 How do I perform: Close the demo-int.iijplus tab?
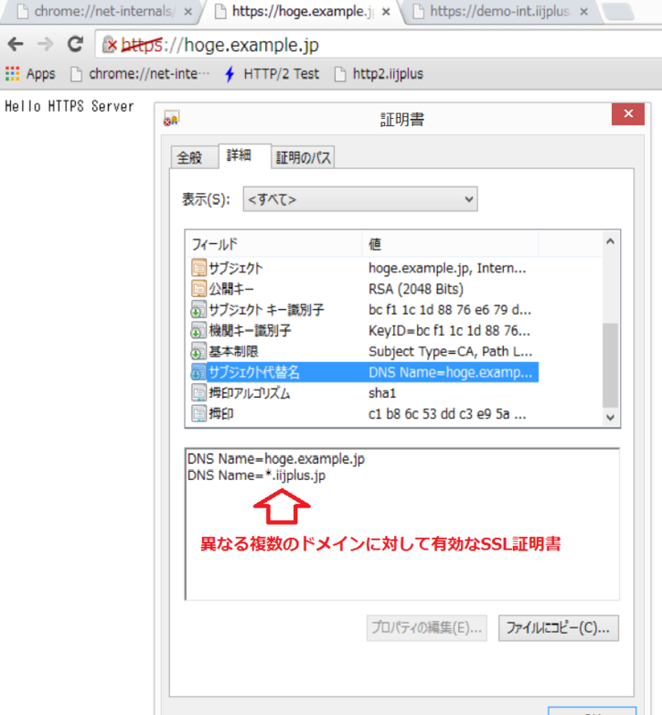pyautogui.click(x=583, y=12)
